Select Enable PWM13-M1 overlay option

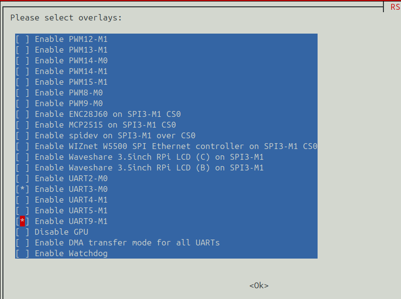click(x=166, y=50)
